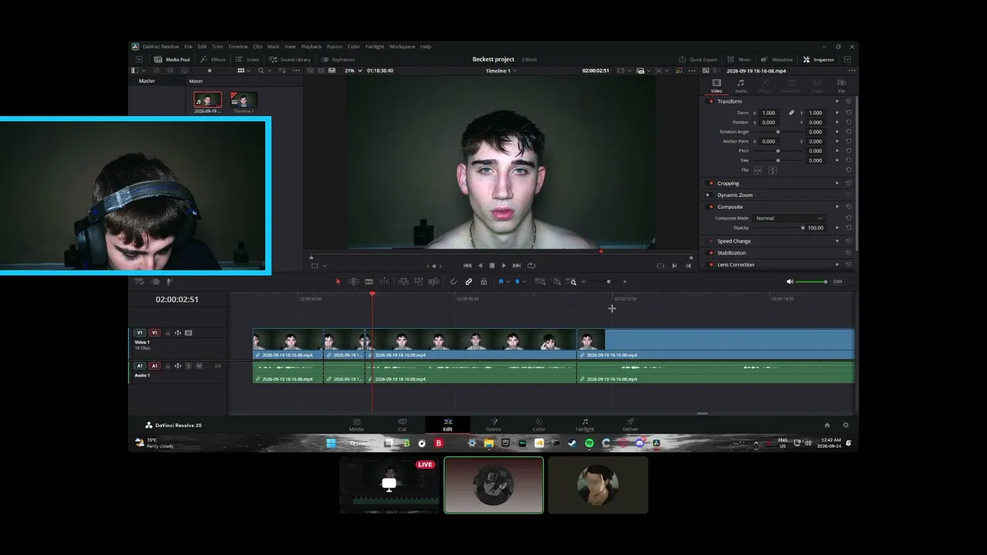Solo the Audio 1 track
The height and width of the screenshot is (555, 987).
point(188,365)
